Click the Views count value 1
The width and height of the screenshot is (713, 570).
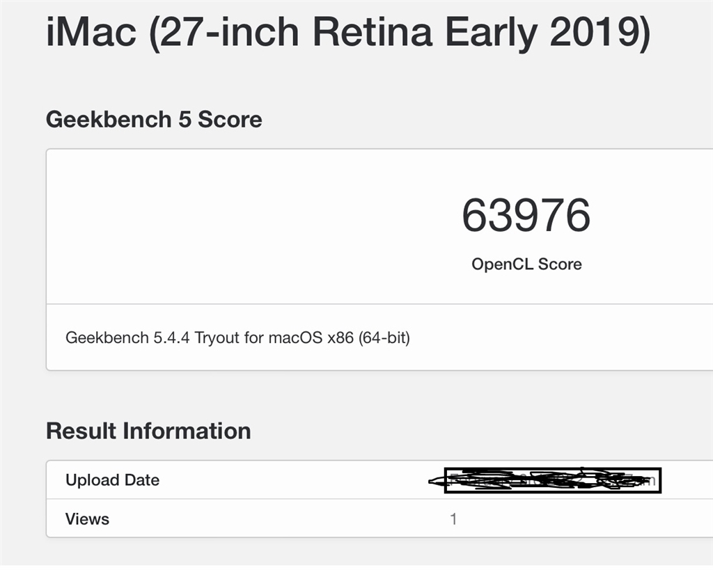click(453, 519)
